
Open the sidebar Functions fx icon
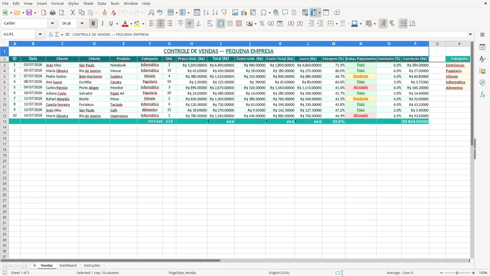482,94
